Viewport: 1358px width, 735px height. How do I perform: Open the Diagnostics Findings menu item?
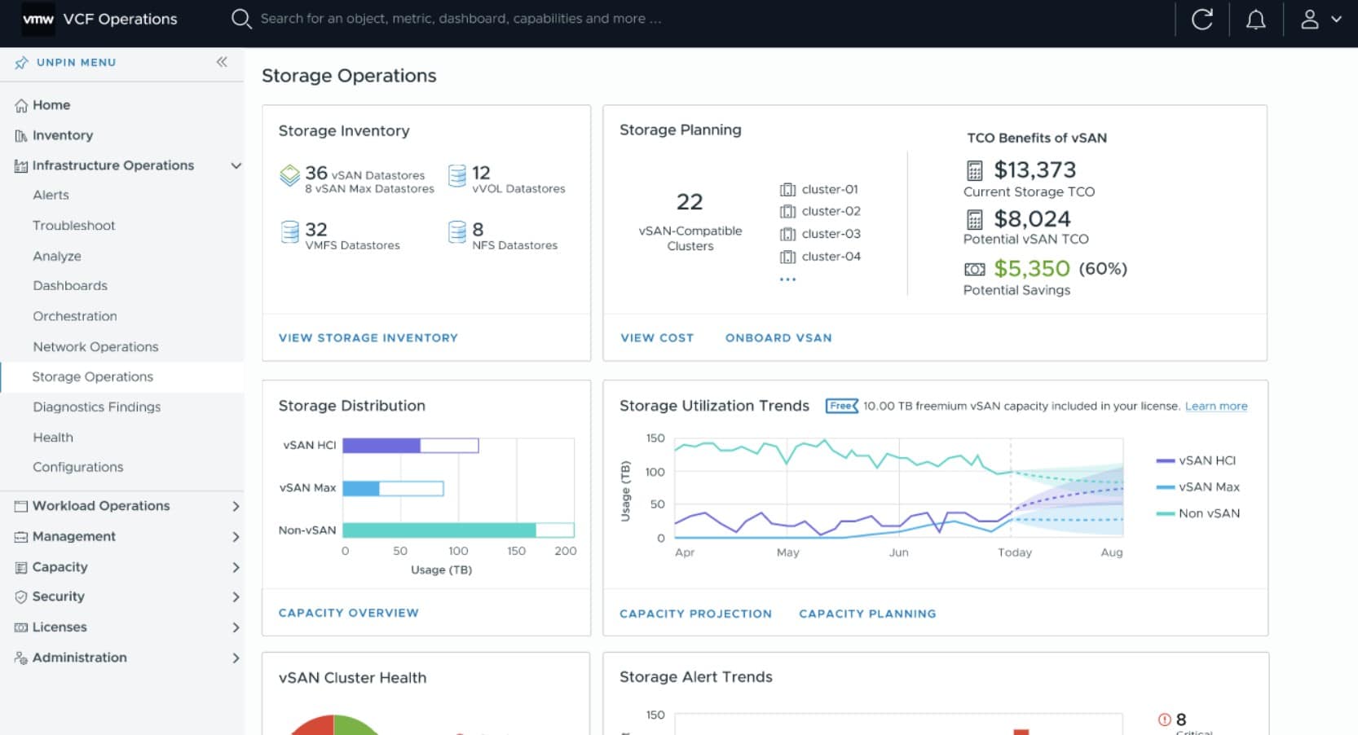point(96,407)
